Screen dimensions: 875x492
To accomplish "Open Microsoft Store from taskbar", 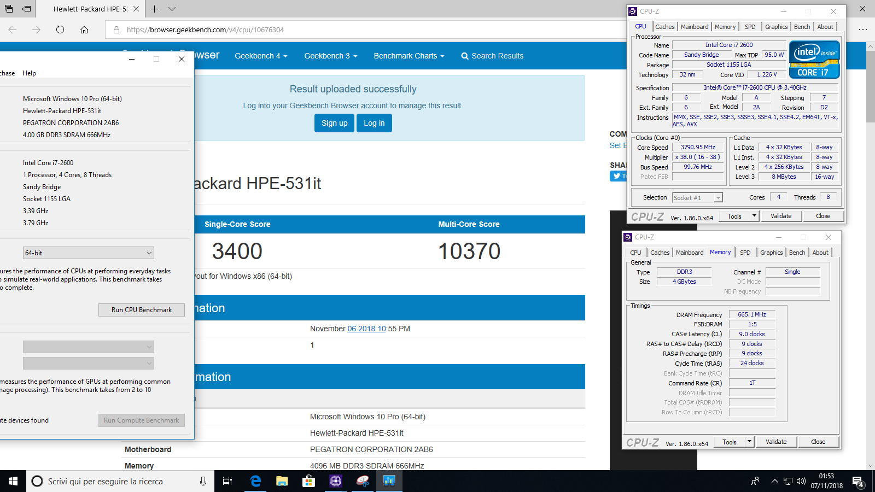I will pos(309,481).
